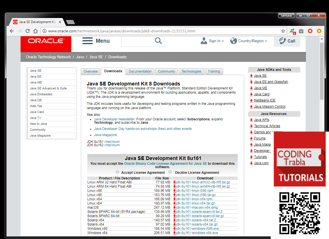Expand the Sign In dropdown
This screenshot has width=329, height=239.
coord(212,41)
